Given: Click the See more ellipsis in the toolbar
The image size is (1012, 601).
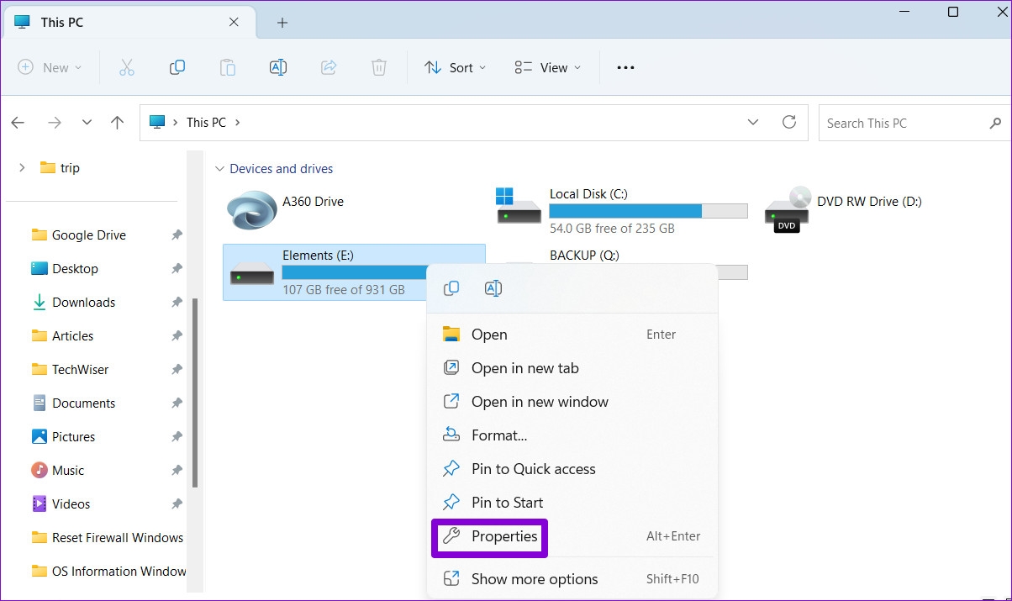Looking at the screenshot, I should click(625, 67).
